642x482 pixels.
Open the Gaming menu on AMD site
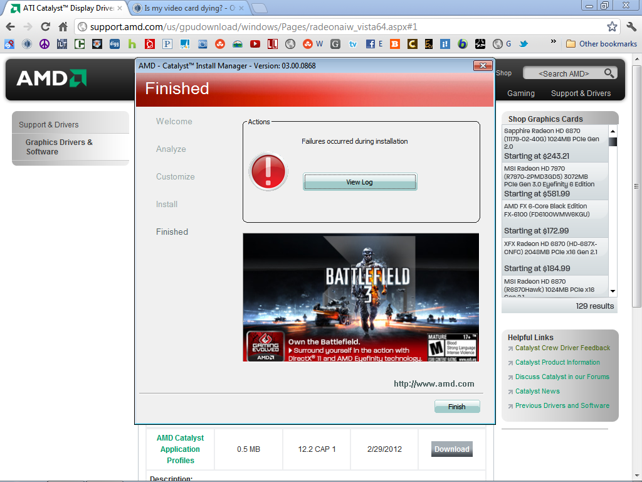click(521, 94)
